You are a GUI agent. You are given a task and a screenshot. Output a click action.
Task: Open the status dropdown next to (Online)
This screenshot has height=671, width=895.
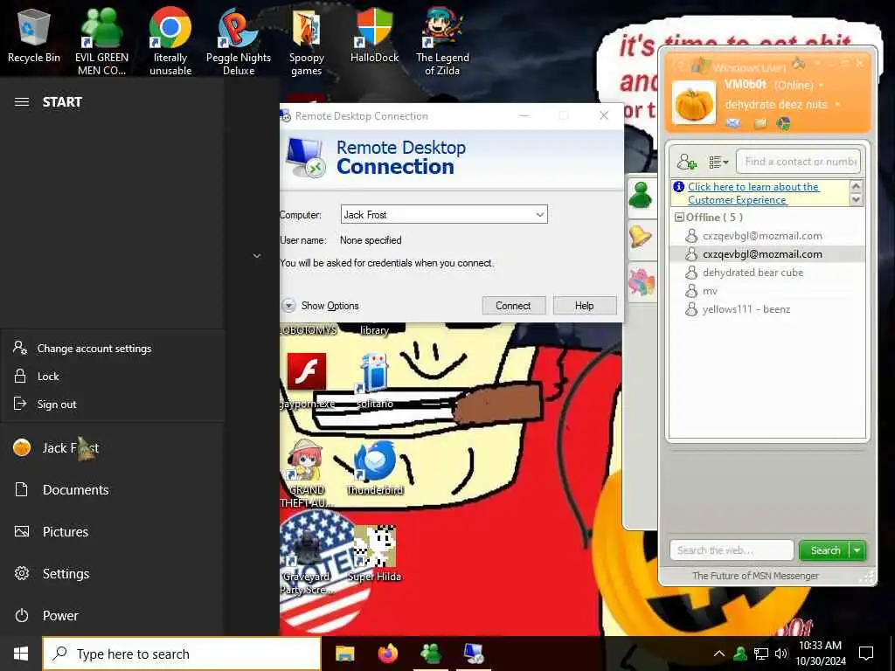(x=822, y=85)
